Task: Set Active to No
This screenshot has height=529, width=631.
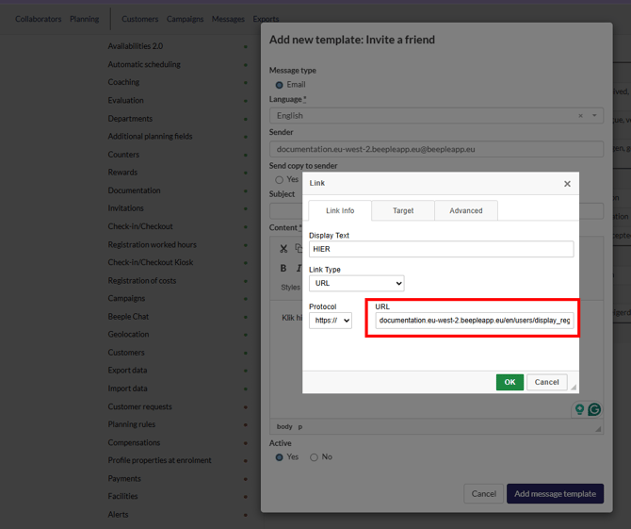Action: tap(314, 457)
